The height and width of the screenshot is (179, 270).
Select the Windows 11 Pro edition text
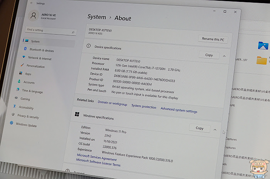[116, 131]
